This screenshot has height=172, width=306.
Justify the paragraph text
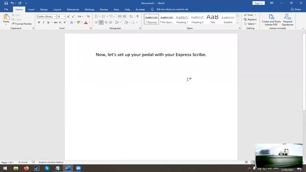point(110,22)
